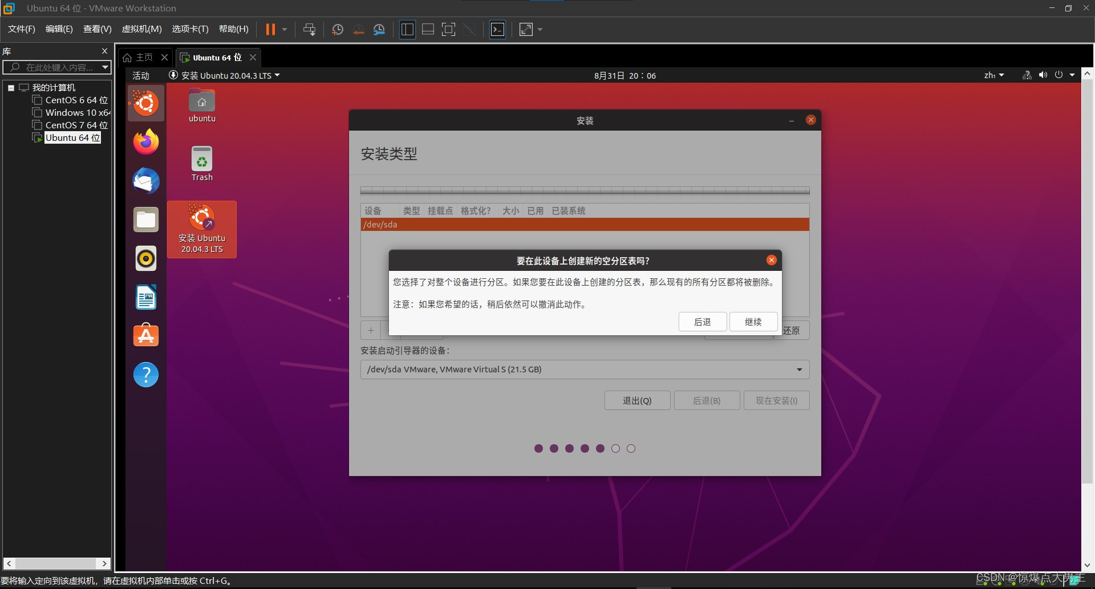Click the VM view vertical scrollbar down arrow
Image resolution: width=1095 pixels, height=589 pixels.
pos(1087,565)
